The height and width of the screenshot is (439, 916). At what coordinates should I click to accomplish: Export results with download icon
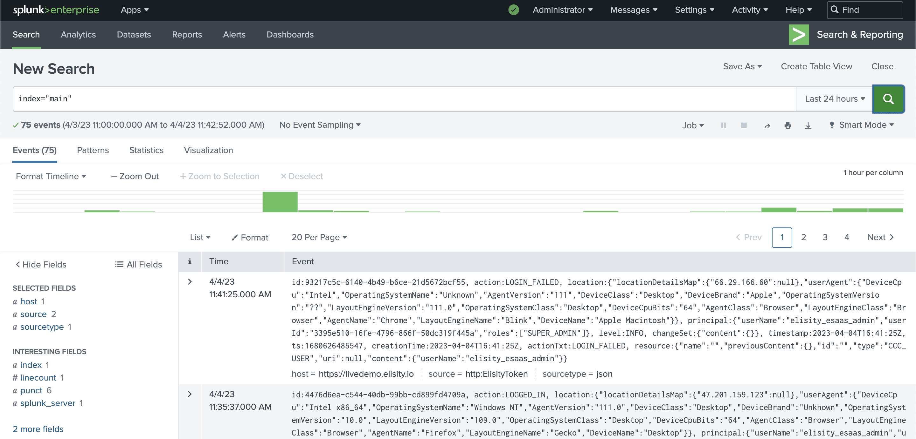coord(808,125)
